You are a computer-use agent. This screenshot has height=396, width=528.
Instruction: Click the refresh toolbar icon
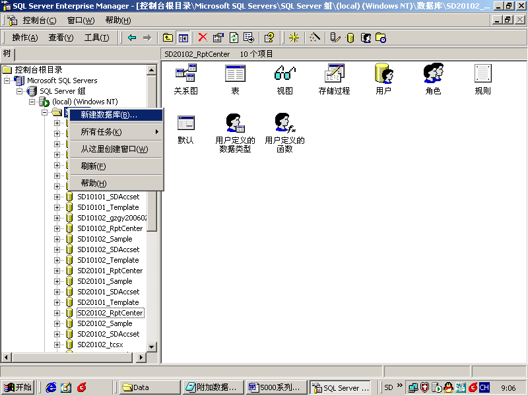tap(234, 38)
